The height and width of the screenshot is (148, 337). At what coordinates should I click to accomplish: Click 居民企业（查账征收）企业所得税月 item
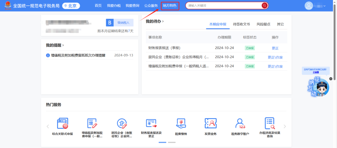(178, 57)
